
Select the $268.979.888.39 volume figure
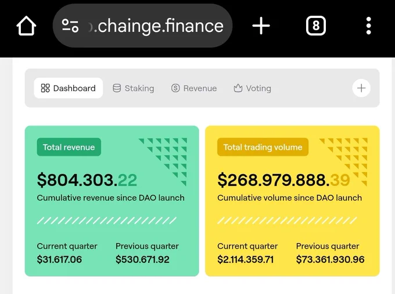pyautogui.click(x=283, y=180)
